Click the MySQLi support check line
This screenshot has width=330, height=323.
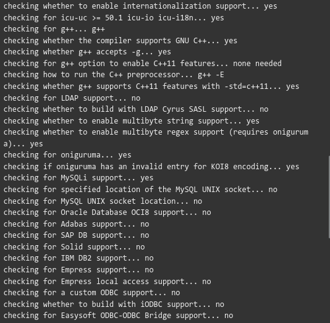coord(78,178)
